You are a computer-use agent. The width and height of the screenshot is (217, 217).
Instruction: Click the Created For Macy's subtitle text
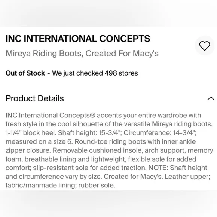click(122, 54)
